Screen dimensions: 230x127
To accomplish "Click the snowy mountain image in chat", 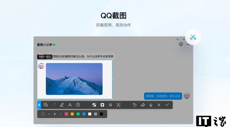I will pyautogui.click(x=74, y=79).
